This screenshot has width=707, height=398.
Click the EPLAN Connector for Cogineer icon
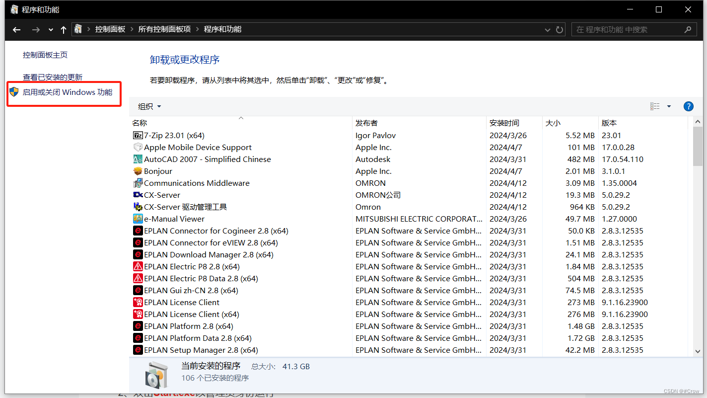tap(138, 231)
